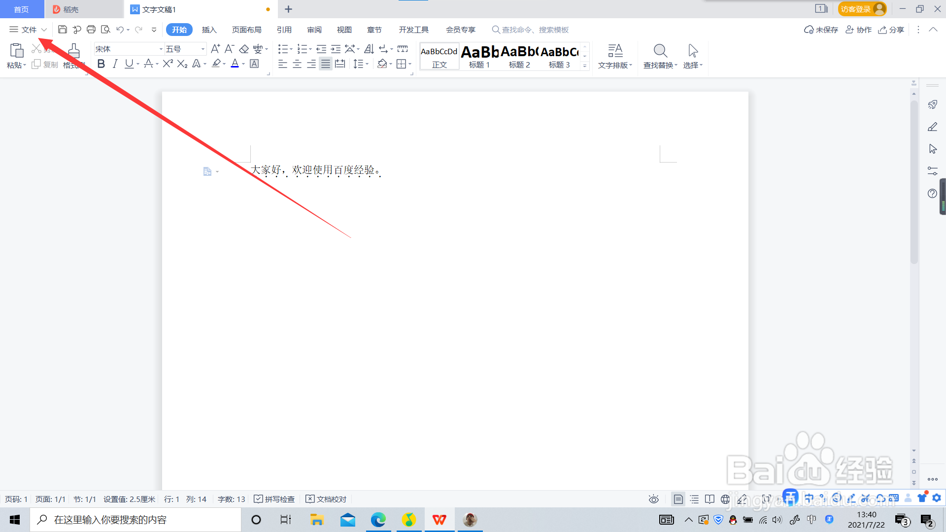Expand line spacing dropdown arrow
This screenshot has width=946, height=532.
coord(367,64)
